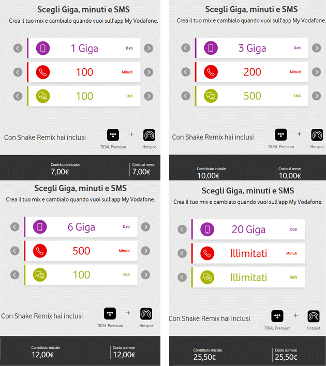The image size is (326, 366).
Task: Click TIDAL Premium icon in 12,00€ plan
Action: pyautogui.click(x=110, y=314)
